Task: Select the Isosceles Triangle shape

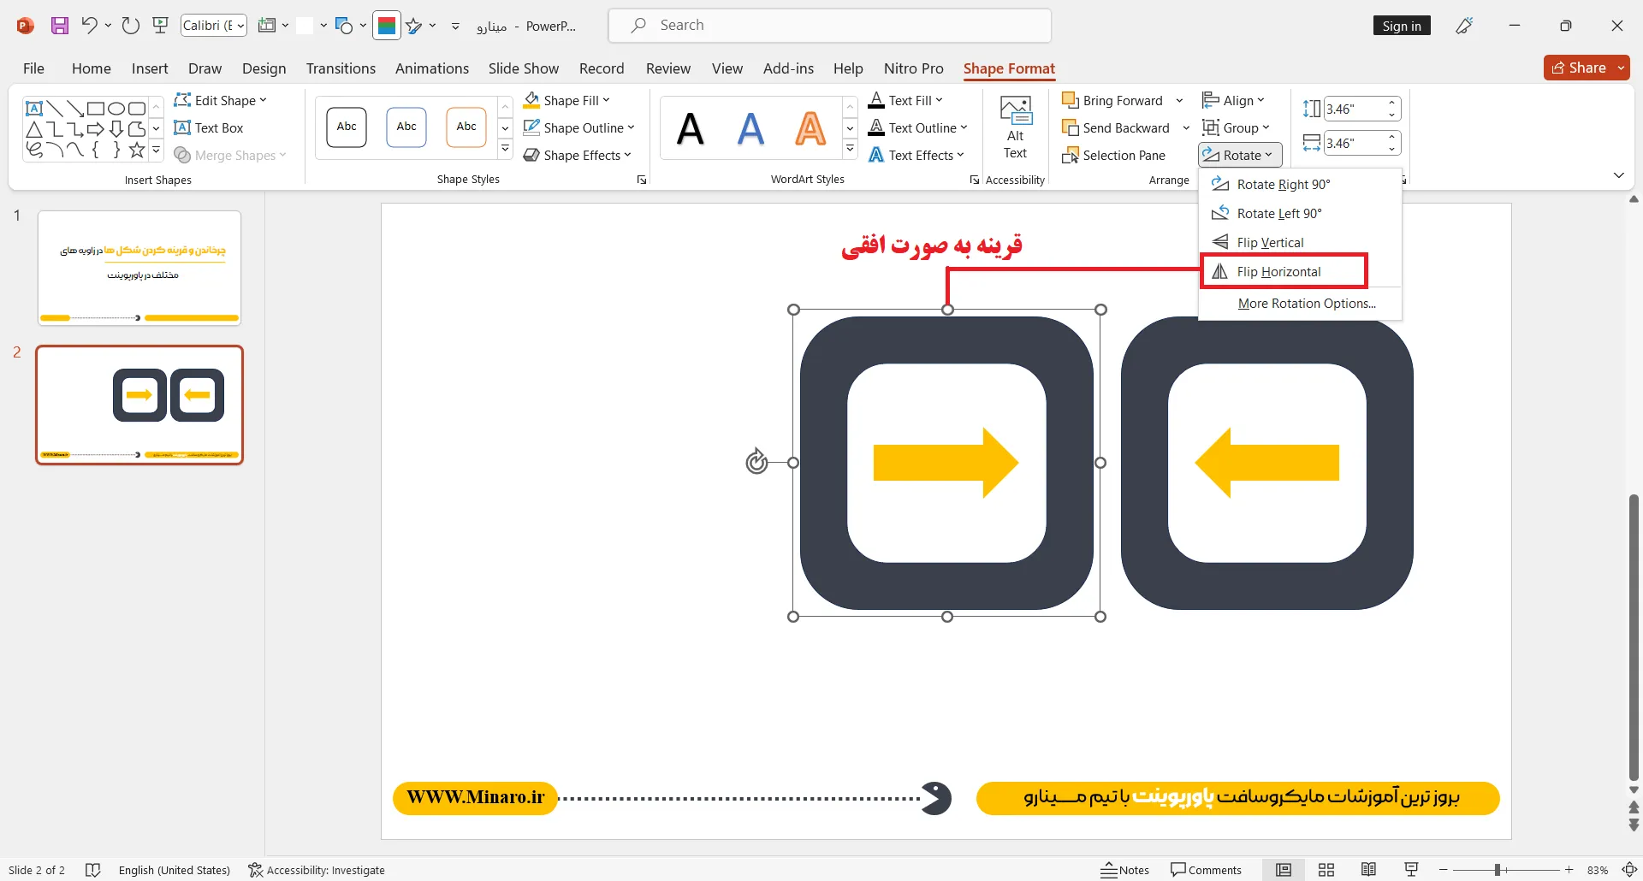Action: [x=34, y=129]
